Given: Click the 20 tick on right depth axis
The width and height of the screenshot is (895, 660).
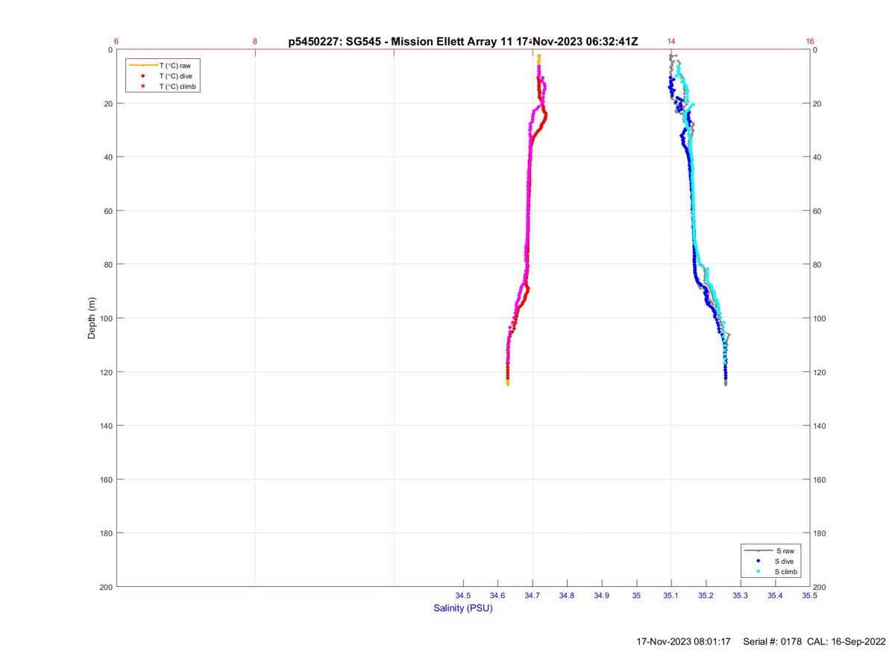Looking at the screenshot, I should click(818, 104).
